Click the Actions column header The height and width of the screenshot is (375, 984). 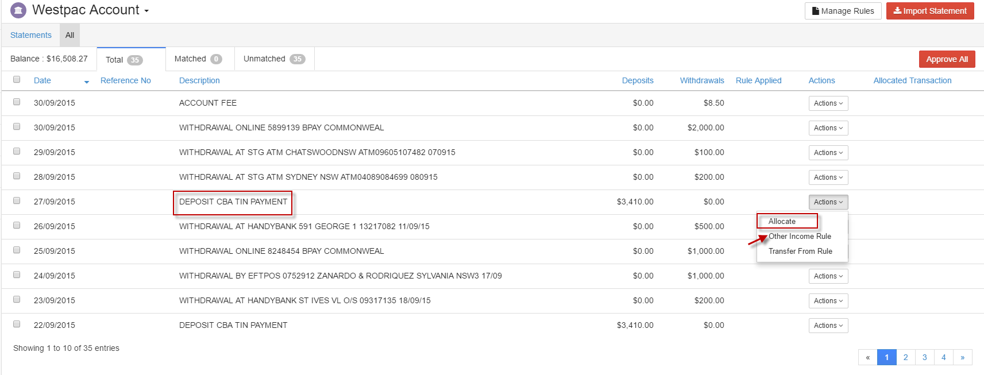coord(822,80)
